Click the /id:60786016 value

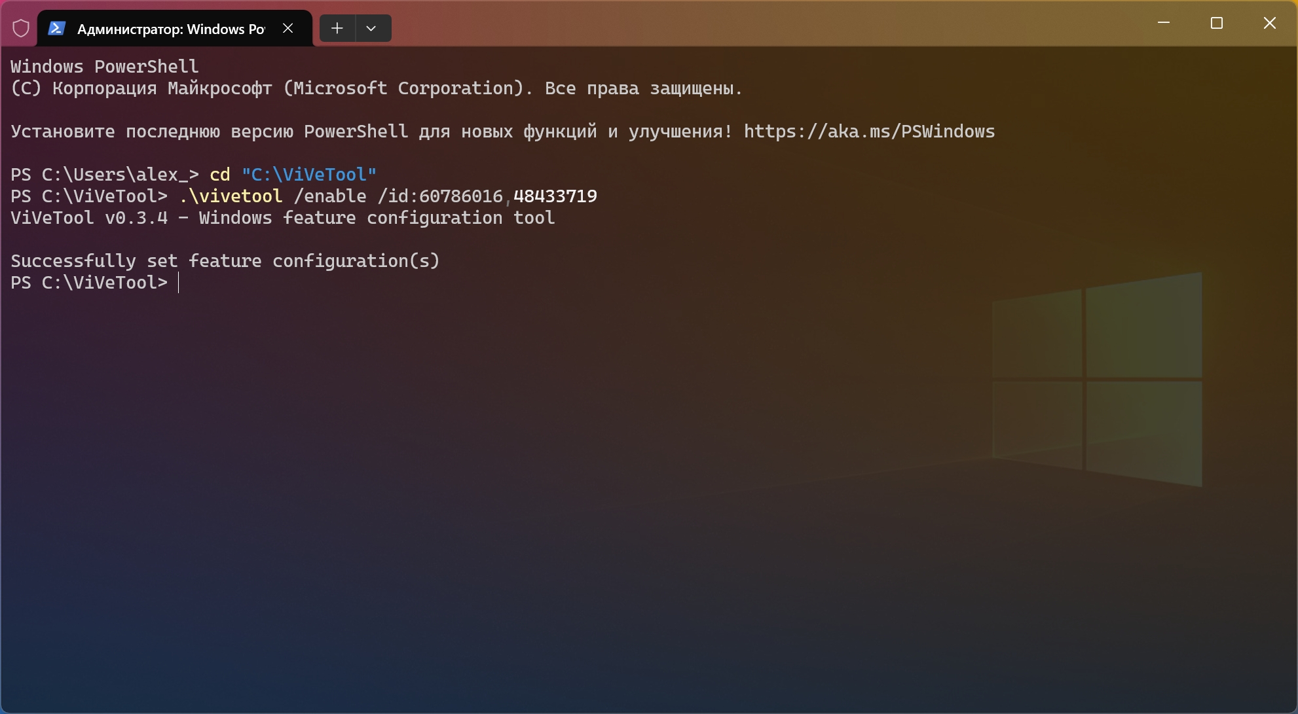(x=440, y=196)
